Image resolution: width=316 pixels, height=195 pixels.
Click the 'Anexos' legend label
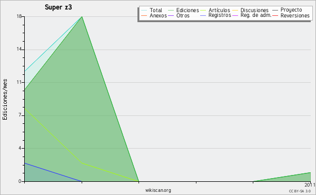click(x=158, y=15)
